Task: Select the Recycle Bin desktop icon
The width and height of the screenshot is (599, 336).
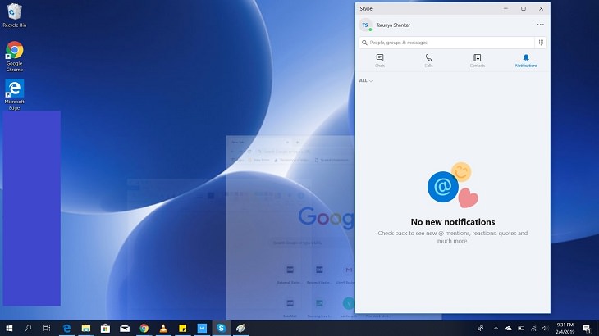Action: click(15, 16)
